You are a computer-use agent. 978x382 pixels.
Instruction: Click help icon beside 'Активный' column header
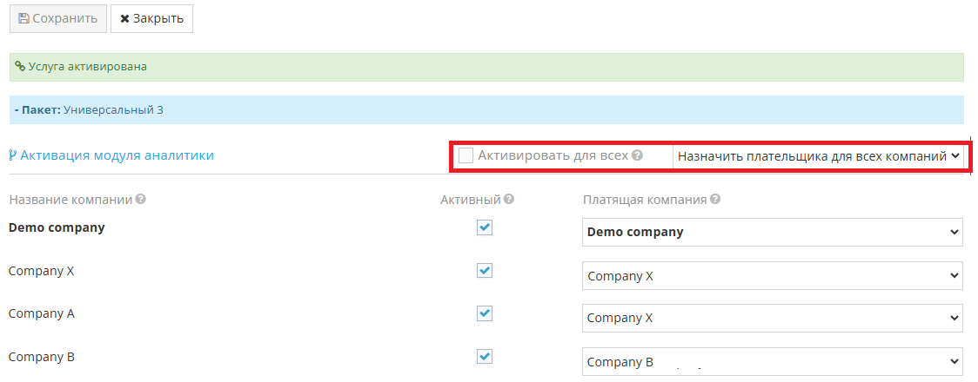(509, 199)
